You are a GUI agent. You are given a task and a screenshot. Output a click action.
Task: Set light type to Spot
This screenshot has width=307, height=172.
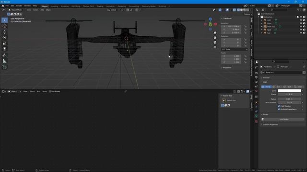pyautogui.click(x=288, y=87)
